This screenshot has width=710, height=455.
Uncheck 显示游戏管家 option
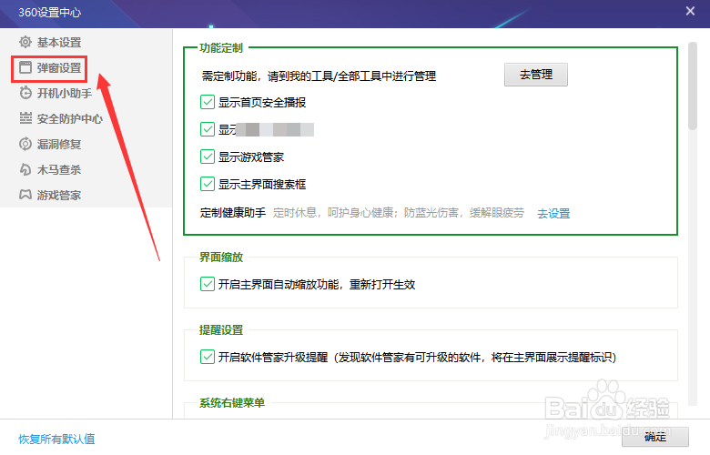208,157
